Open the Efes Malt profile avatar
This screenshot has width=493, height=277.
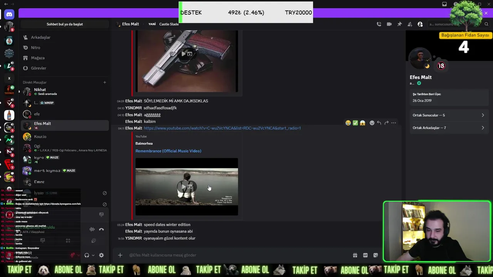pos(421,59)
